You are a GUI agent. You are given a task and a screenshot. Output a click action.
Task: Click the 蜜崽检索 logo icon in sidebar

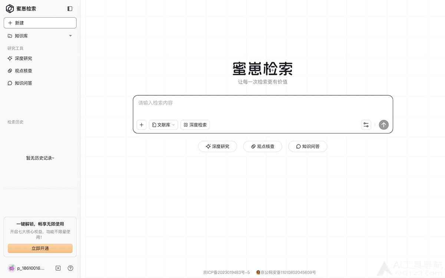point(10,9)
